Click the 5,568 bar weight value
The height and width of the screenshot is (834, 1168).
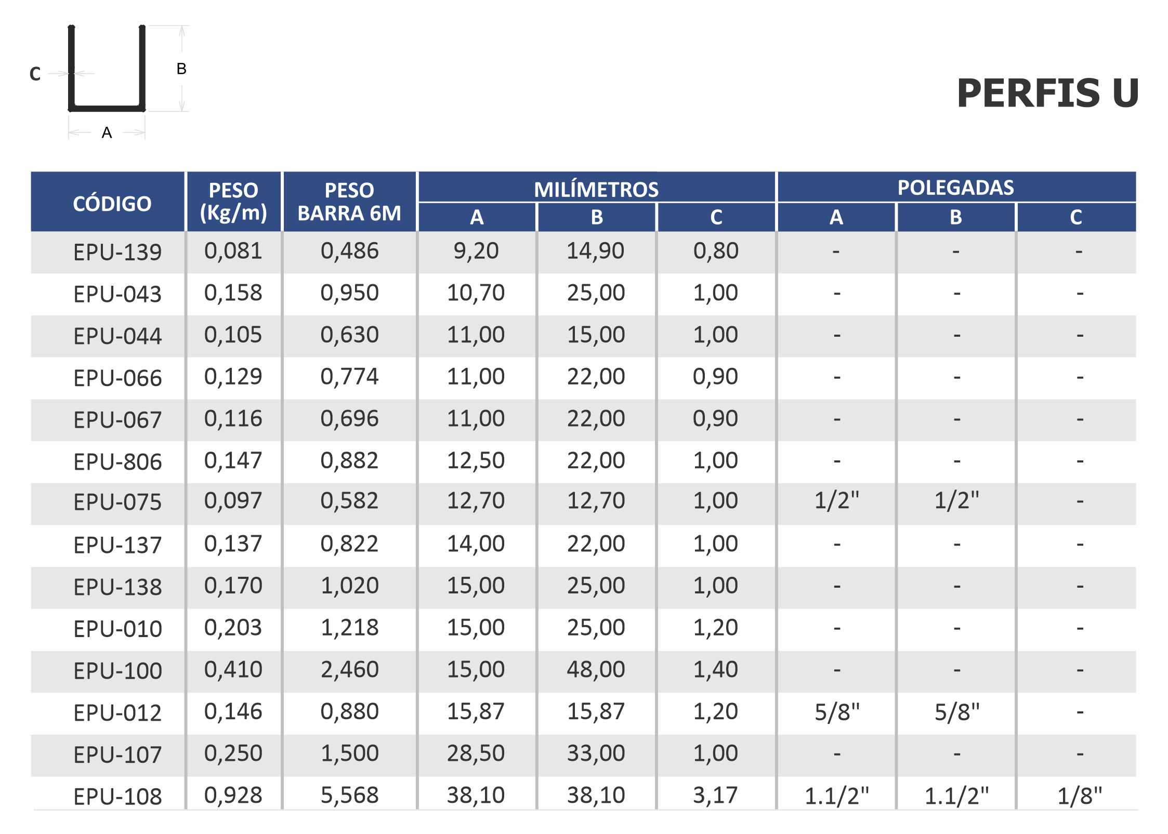point(349,795)
